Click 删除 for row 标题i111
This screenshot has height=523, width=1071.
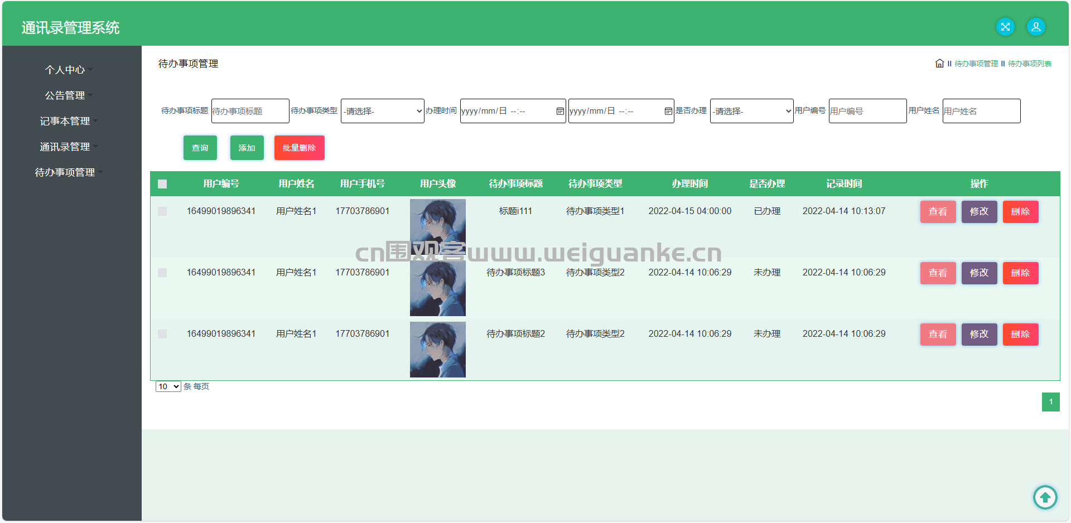click(x=1021, y=212)
